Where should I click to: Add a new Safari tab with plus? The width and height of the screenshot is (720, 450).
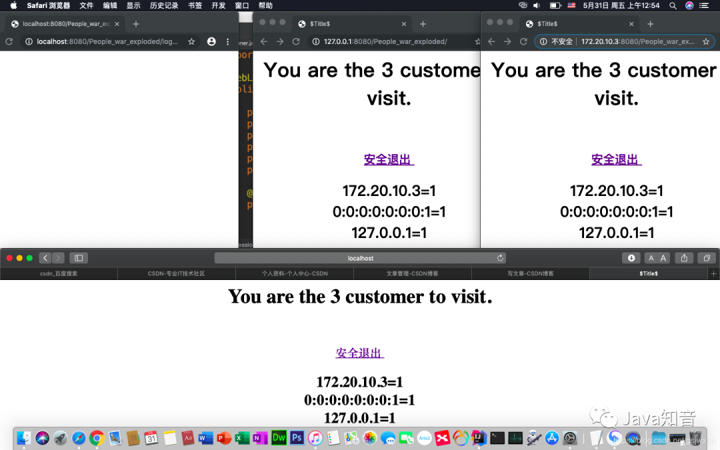click(713, 274)
